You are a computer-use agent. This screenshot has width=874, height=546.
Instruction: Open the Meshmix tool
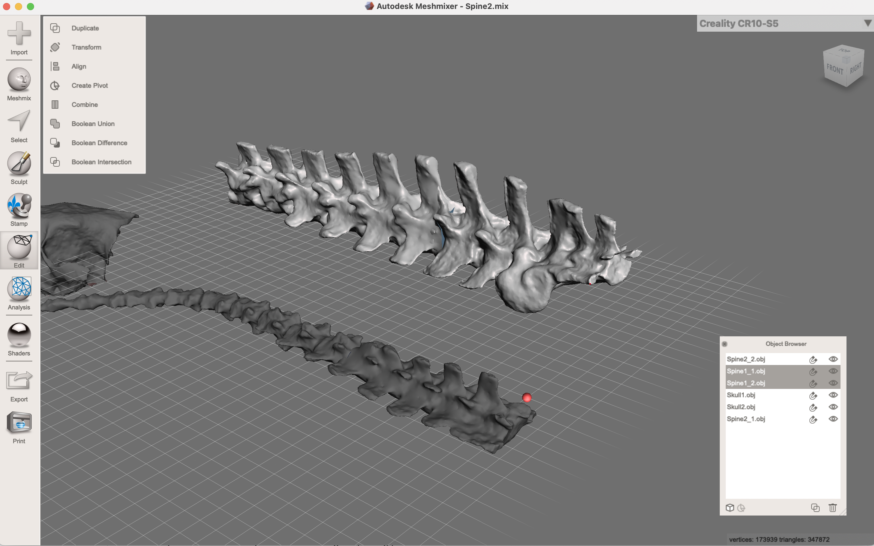[19, 84]
